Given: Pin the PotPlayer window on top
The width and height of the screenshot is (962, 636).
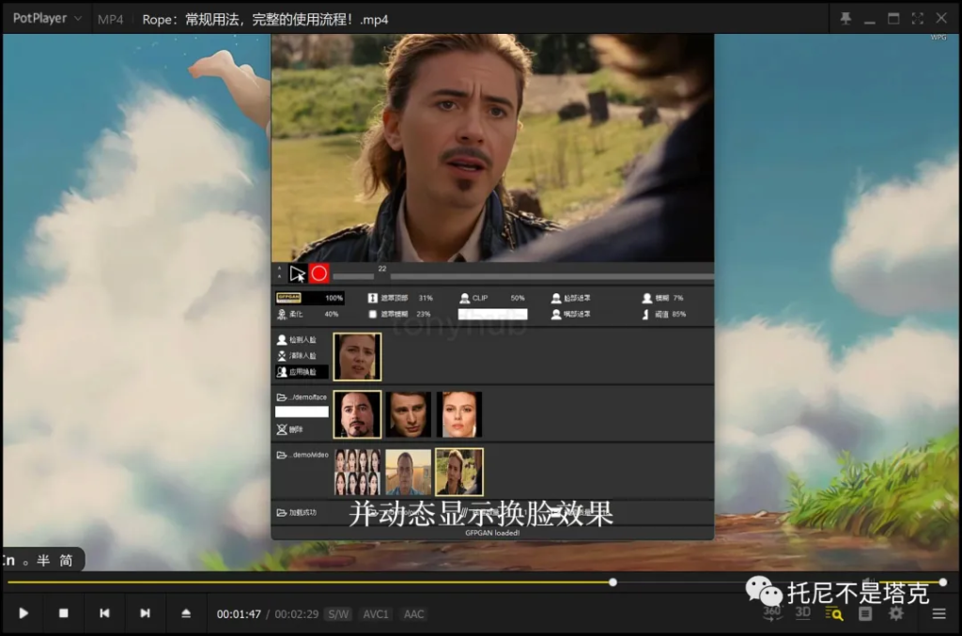Looking at the screenshot, I should pyautogui.click(x=846, y=19).
